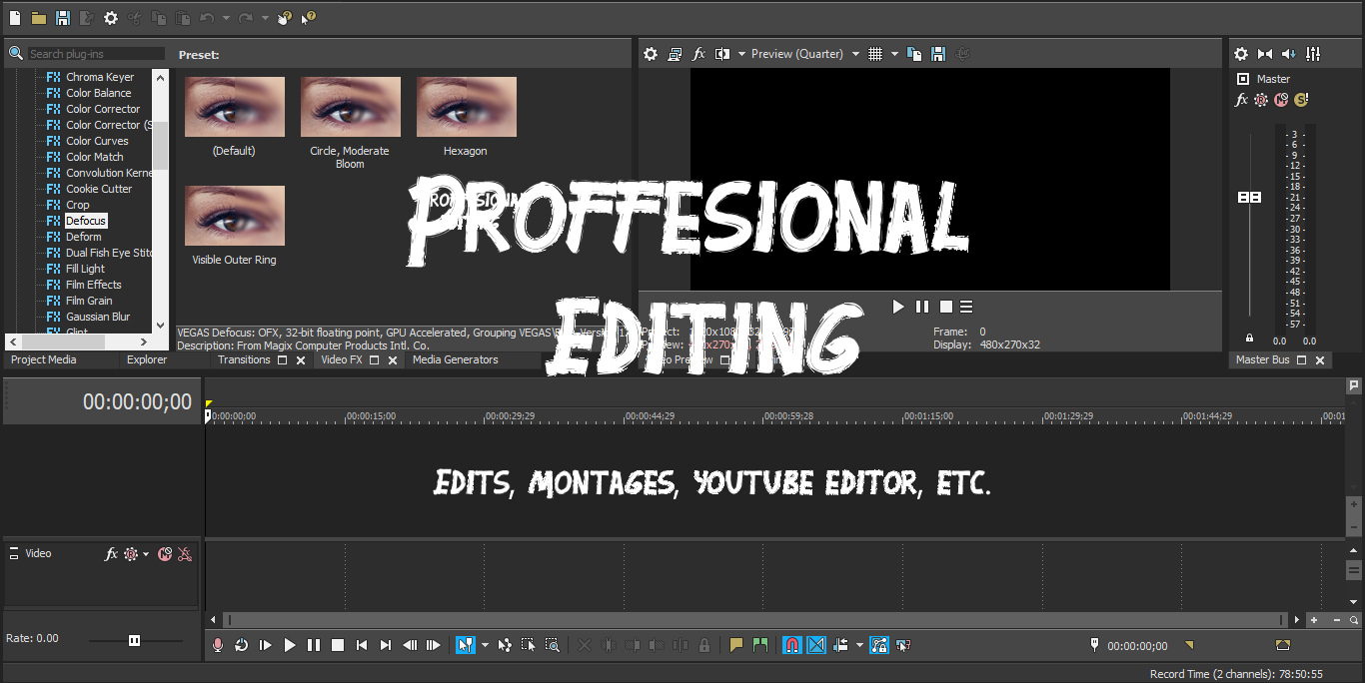Viewport: 1365px width, 683px height.
Task: Enable snapping with the magnet icon
Action: [x=791, y=645]
